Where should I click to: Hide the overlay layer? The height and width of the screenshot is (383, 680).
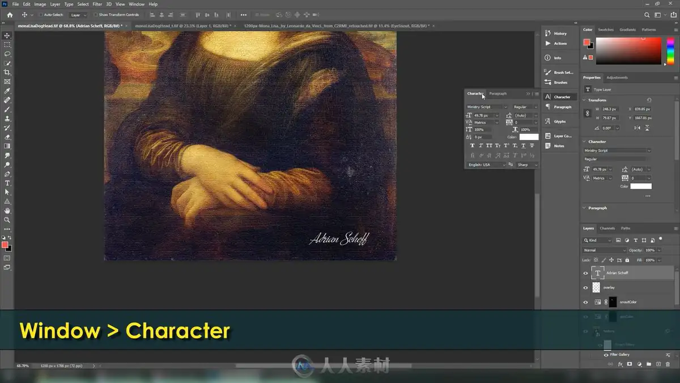click(x=586, y=288)
